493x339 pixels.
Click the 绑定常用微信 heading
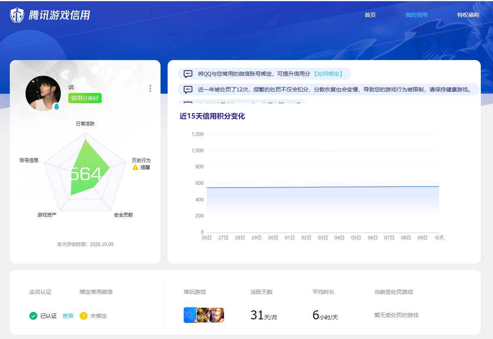96,292
